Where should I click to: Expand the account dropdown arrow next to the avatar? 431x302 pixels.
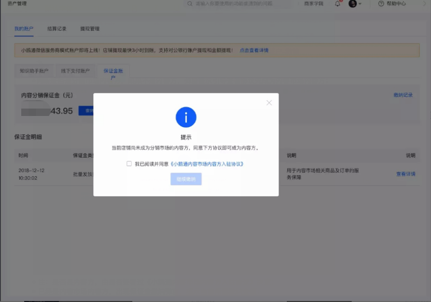click(x=360, y=4)
